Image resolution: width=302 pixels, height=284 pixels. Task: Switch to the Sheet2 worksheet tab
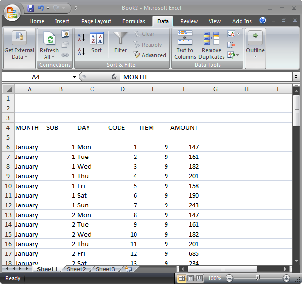coord(76,269)
